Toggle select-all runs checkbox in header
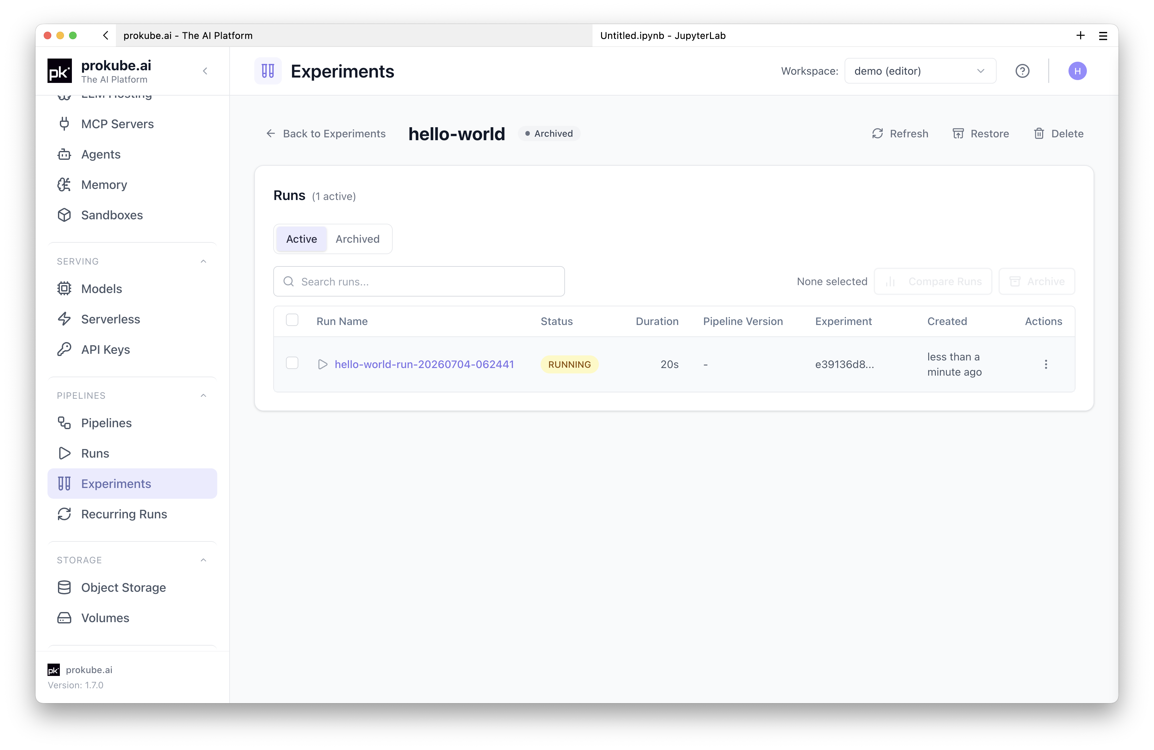 (x=292, y=320)
